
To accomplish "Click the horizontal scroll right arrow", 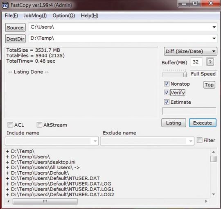I will pyautogui.click(x=206, y=201).
